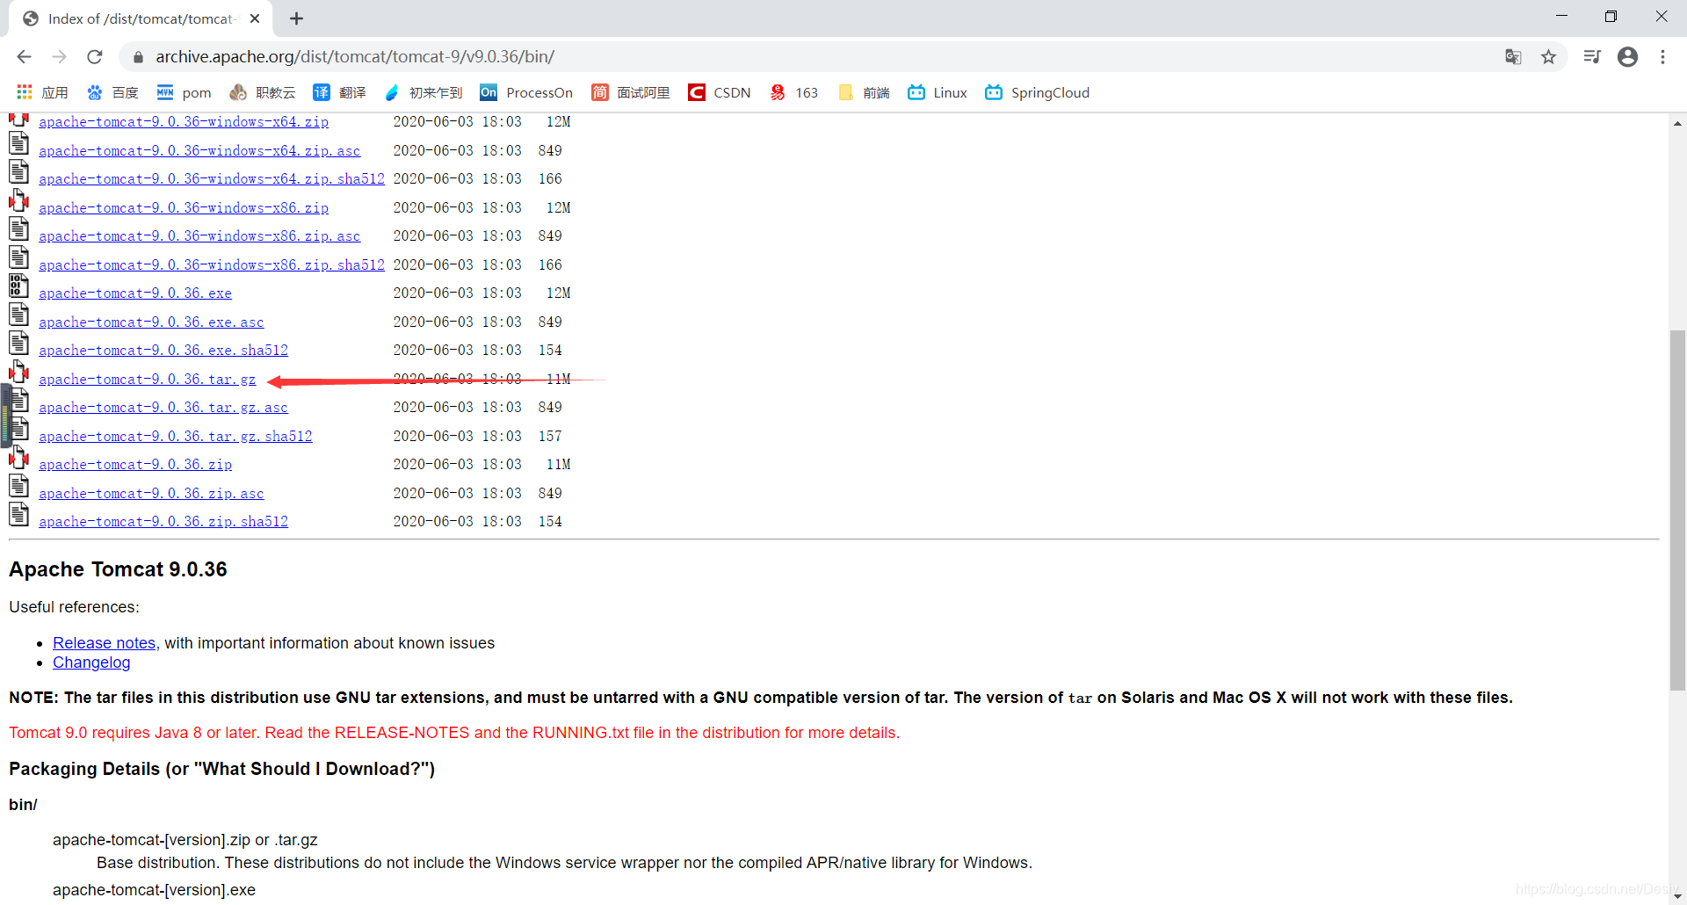Open the Linux bookmark

point(937,92)
